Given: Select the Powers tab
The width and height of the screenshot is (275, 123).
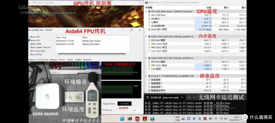Looking at the screenshot, I should [62, 60].
